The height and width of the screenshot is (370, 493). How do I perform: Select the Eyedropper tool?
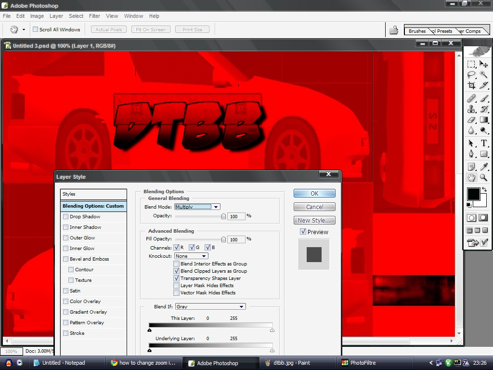(x=483, y=167)
